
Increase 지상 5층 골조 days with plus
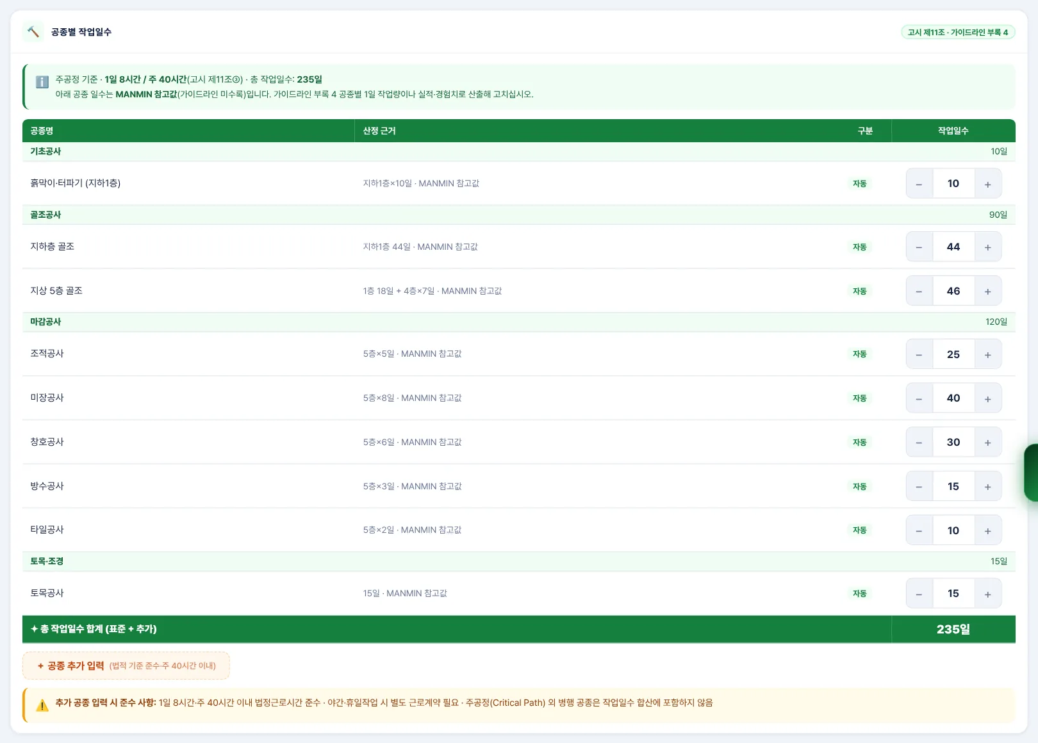point(988,291)
